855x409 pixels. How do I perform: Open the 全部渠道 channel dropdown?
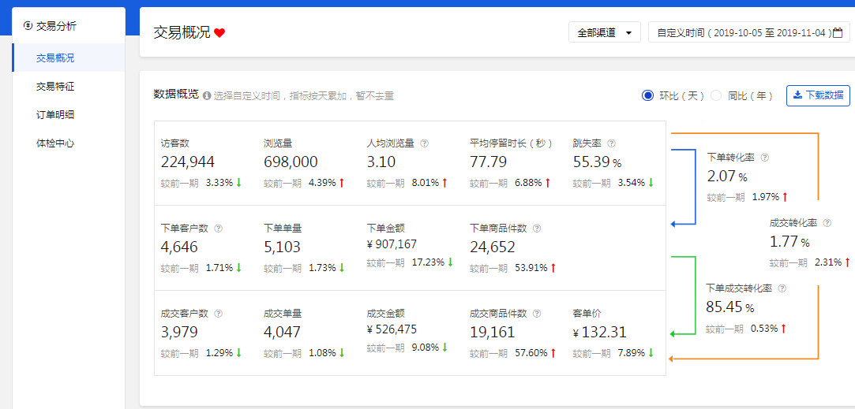(x=604, y=33)
